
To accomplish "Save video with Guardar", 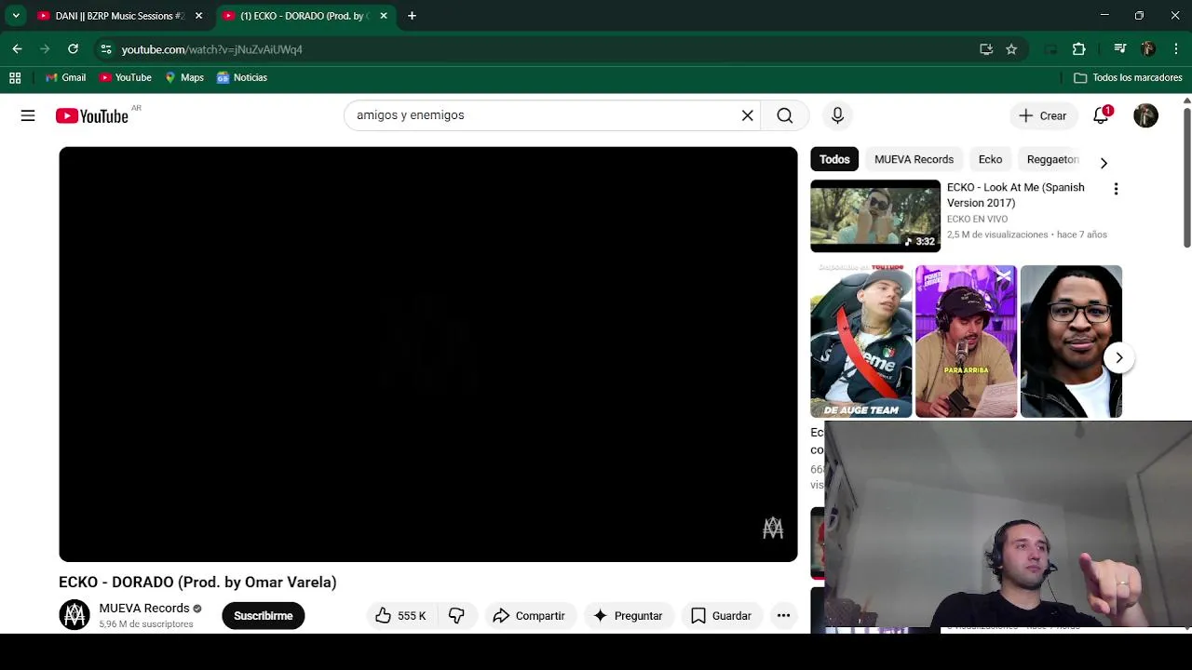I will pyautogui.click(x=722, y=615).
